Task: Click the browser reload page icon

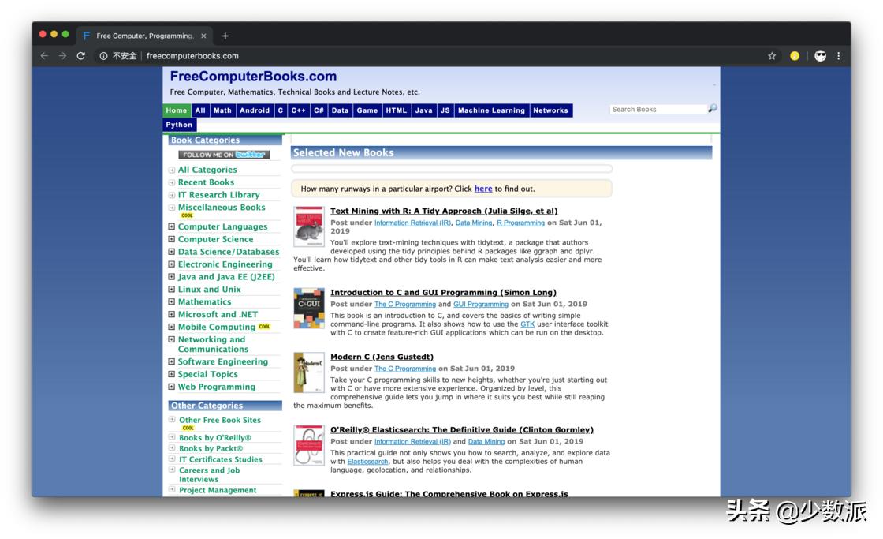Action: point(80,56)
